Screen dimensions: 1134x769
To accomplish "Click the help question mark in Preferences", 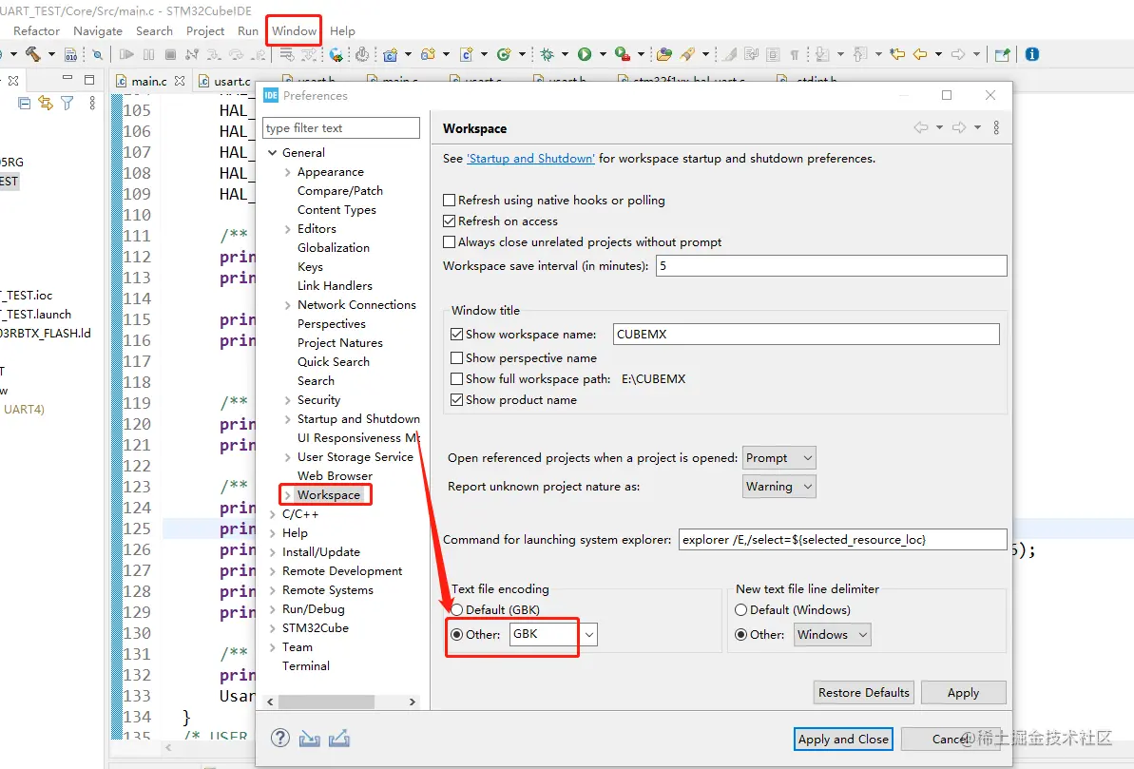I will (x=279, y=738).
